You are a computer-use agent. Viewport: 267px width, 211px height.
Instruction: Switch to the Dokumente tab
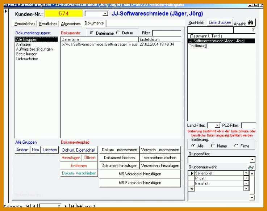(94, 23)
